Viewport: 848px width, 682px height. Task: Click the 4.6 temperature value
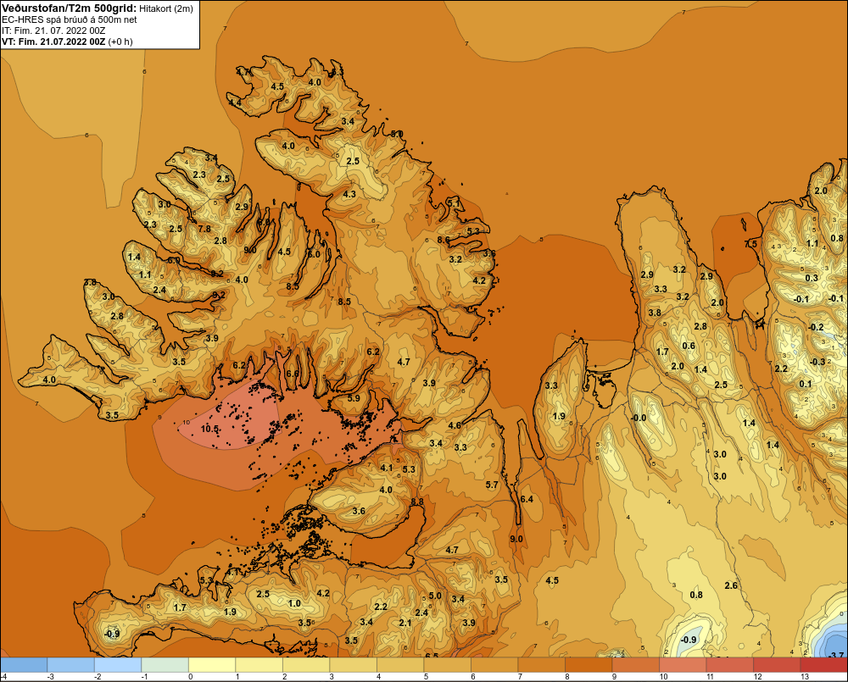coord(455,425)
